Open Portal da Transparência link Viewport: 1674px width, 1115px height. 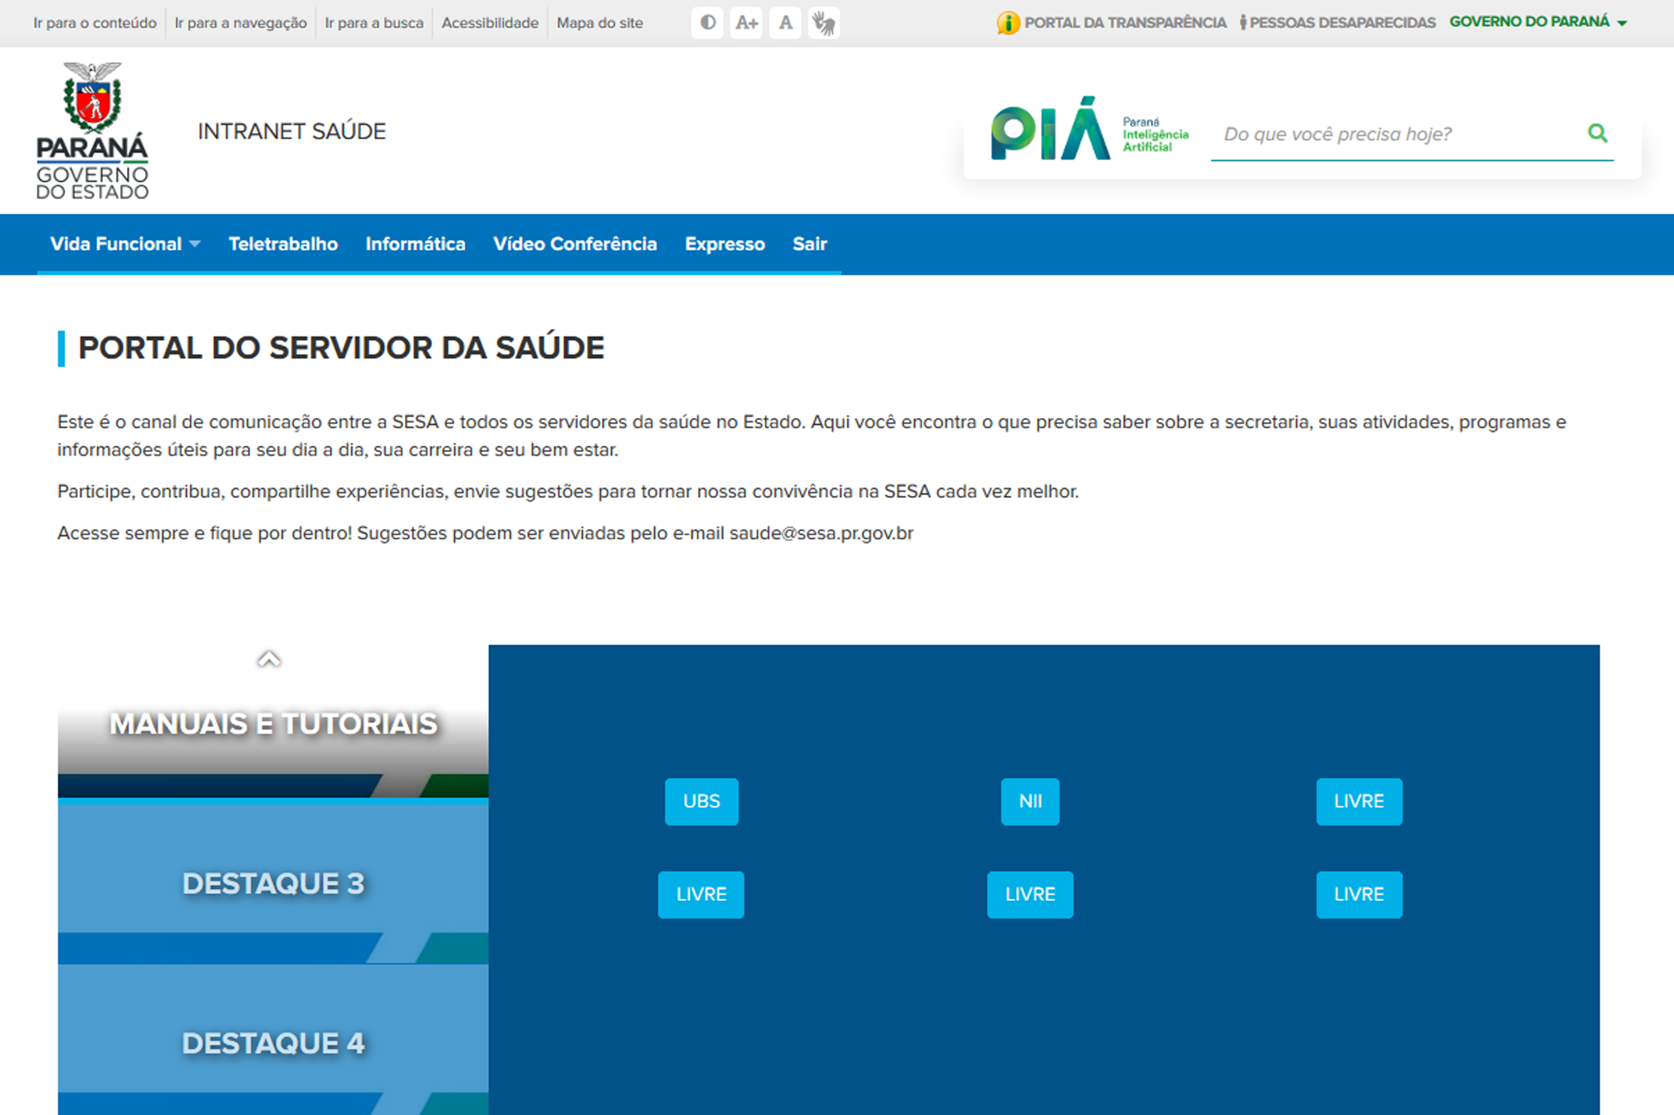coord(1125,23)
